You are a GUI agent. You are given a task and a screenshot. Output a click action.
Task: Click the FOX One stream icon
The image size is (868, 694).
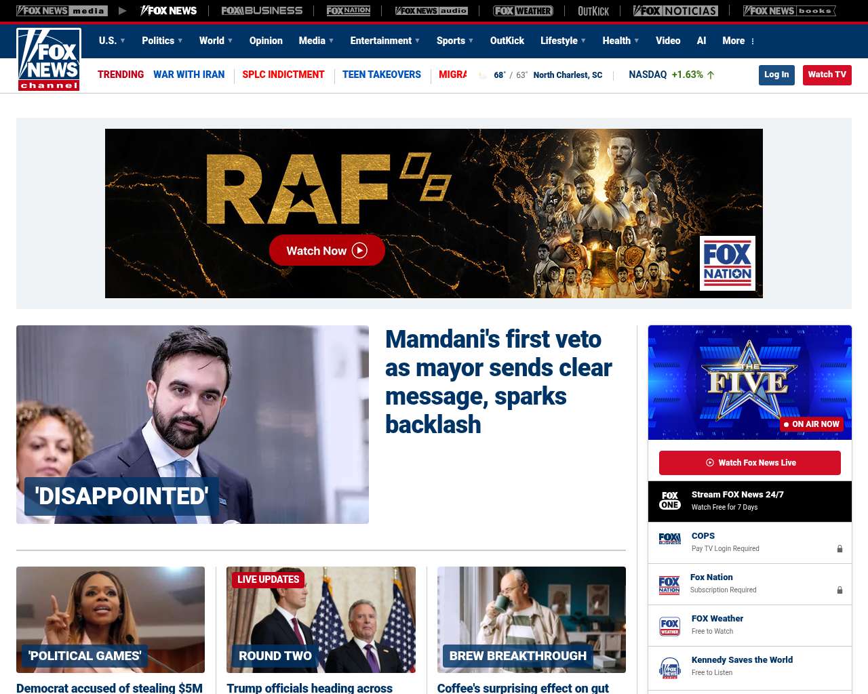pos(670,501)
